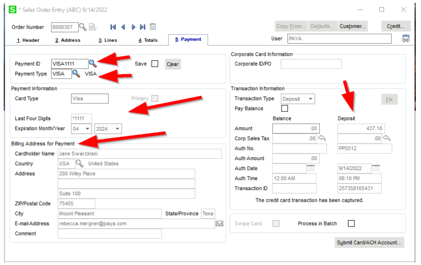This screenshot has width=421, height=265.
Task: Click the Country code field USA
Action: coord(66,163)
